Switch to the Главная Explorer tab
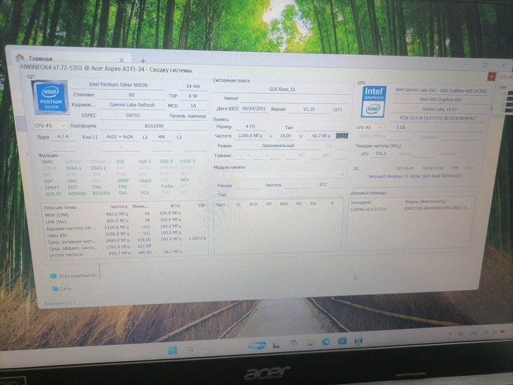Screen dimensions: 513x385 coord(70,59)
